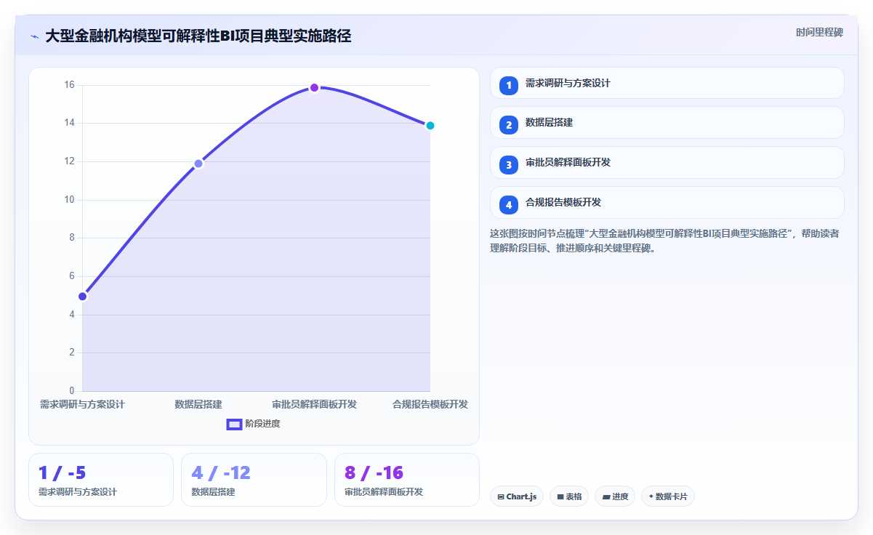Screen dimensions: 873x535
Task: Click the x-axis label 审批员解释面板开发
Action: [315, 404]
